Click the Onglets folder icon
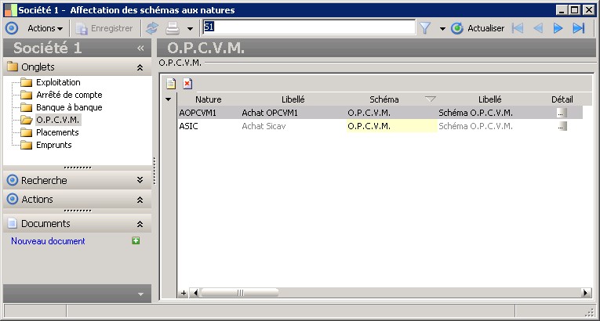The width and height of the screenshot is (600, 321). click(13, 67)
